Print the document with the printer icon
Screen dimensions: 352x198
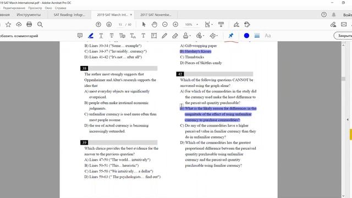[29, 24]
